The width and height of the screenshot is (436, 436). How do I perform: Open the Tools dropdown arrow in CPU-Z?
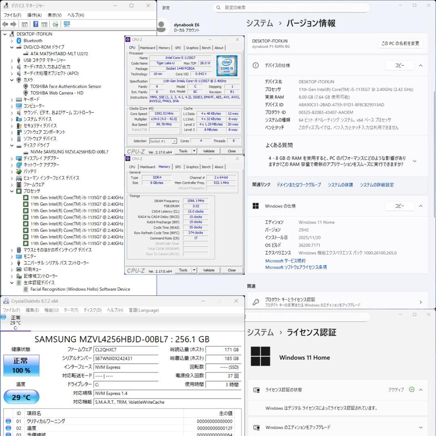pyautogui.click(x=194, y=151)
